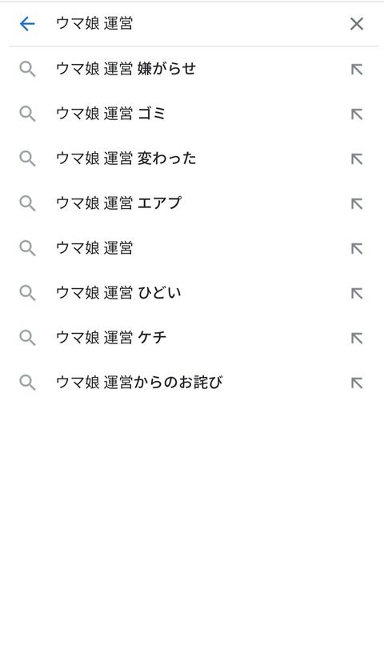Screen dimensions: 384x666
Task: Fill the search box with the 嫌がらせ suggestion arrow
Action: click(x=357, y=69)
